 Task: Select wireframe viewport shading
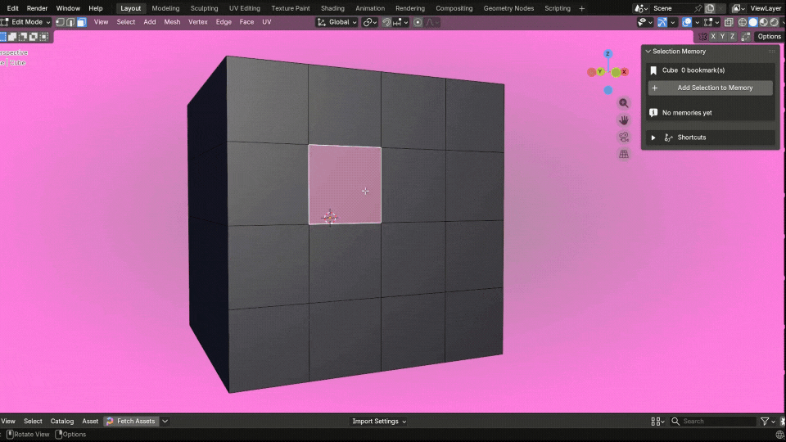tap(743, 22)
